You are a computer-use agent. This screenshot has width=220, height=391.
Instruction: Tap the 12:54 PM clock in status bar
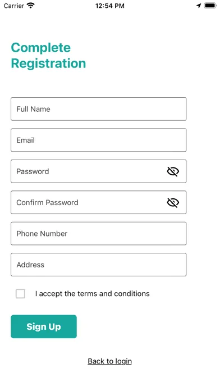pyautogui.click(x=110, y=6)
